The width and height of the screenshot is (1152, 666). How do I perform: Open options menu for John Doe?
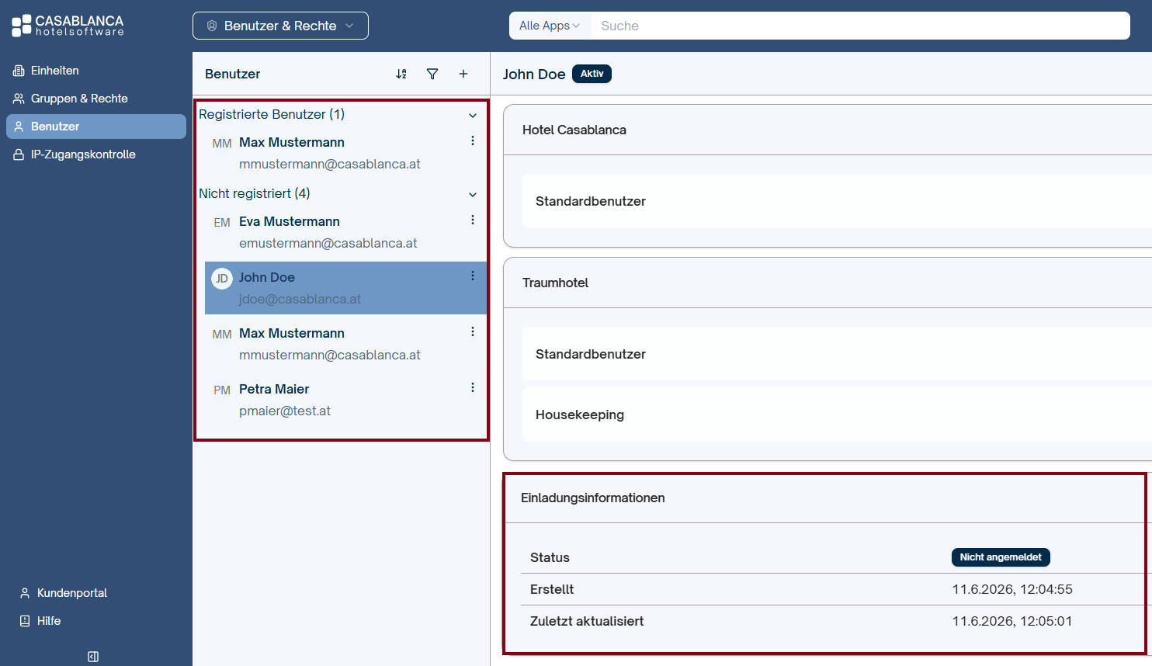473,276
